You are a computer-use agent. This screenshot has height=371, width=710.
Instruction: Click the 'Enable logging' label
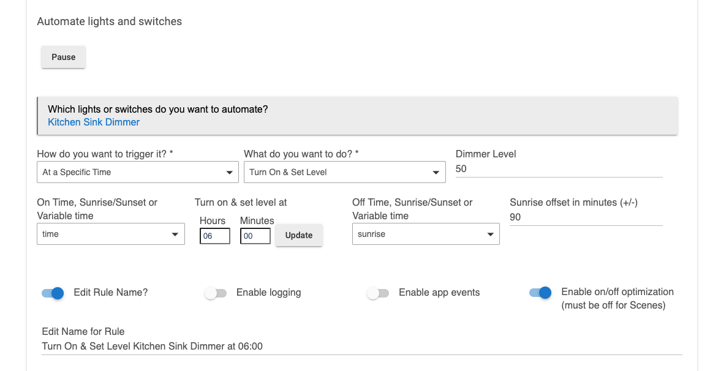pyautogui.click(x=268, y=293)
